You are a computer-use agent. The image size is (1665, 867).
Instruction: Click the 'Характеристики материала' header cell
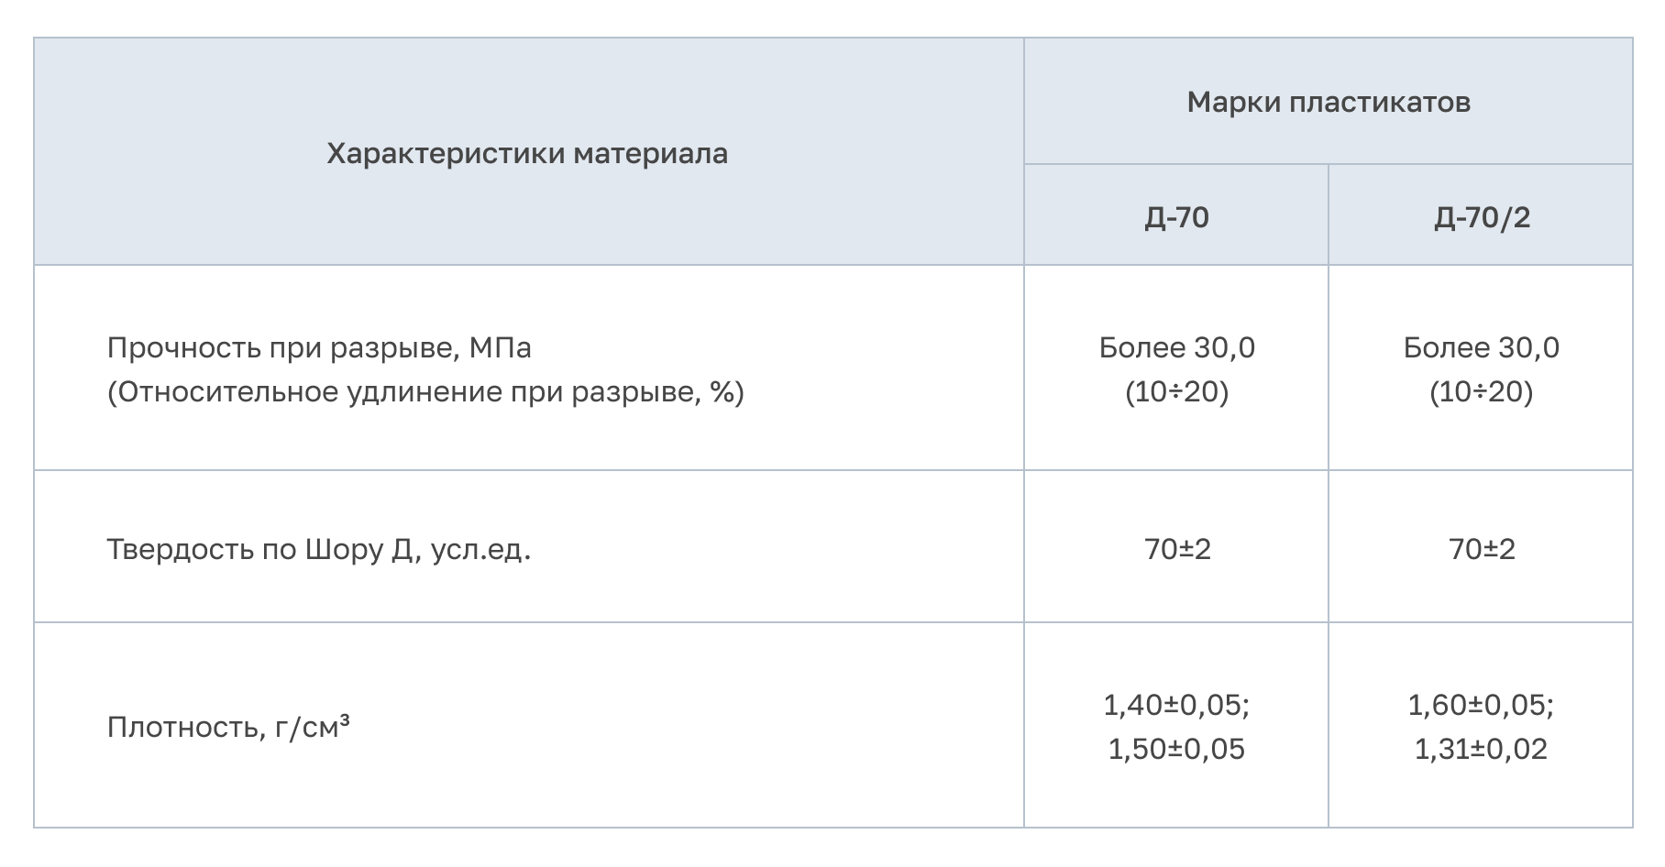tap(527, 153)
